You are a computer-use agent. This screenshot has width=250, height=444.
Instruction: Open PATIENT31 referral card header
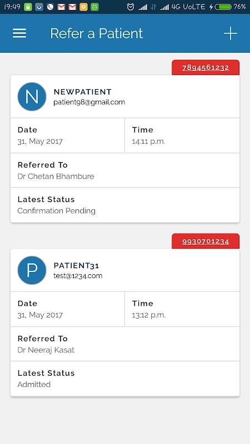click(x=125, y=270)
